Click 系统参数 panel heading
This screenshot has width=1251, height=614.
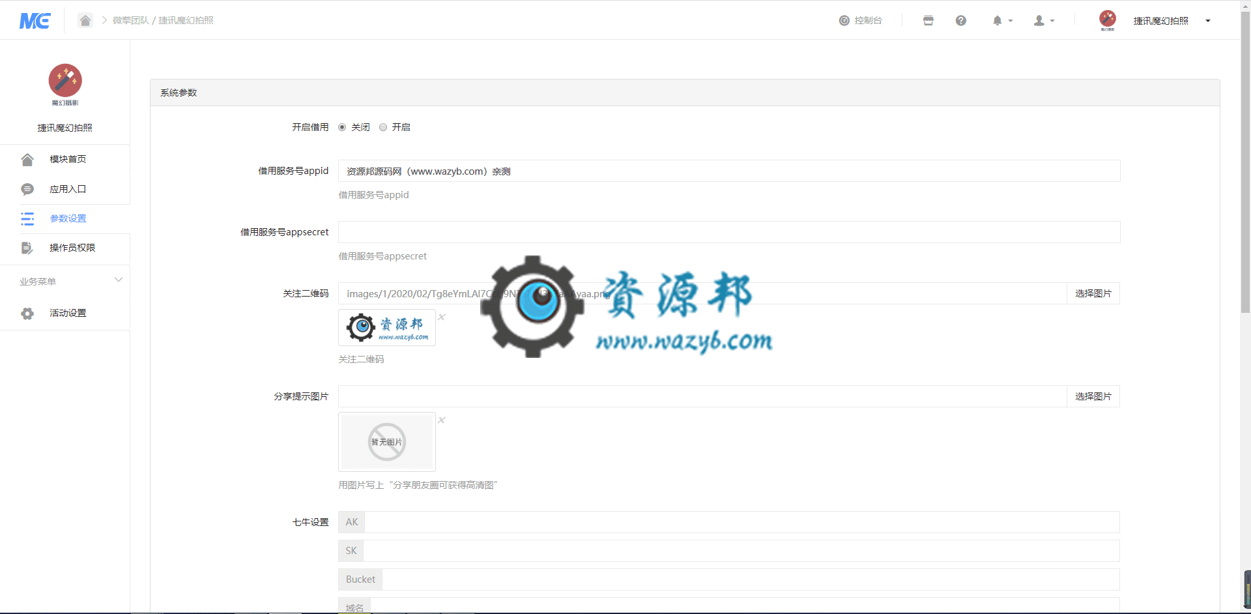coord(179,93)
